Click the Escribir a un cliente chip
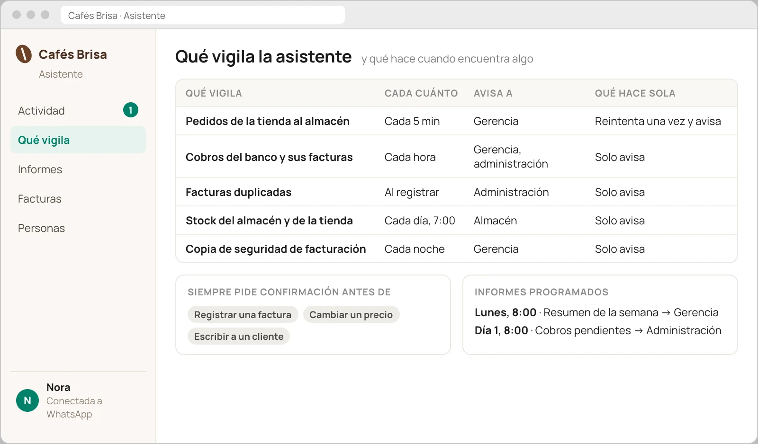Screen dimensions: 758x444 pos(239,337)
